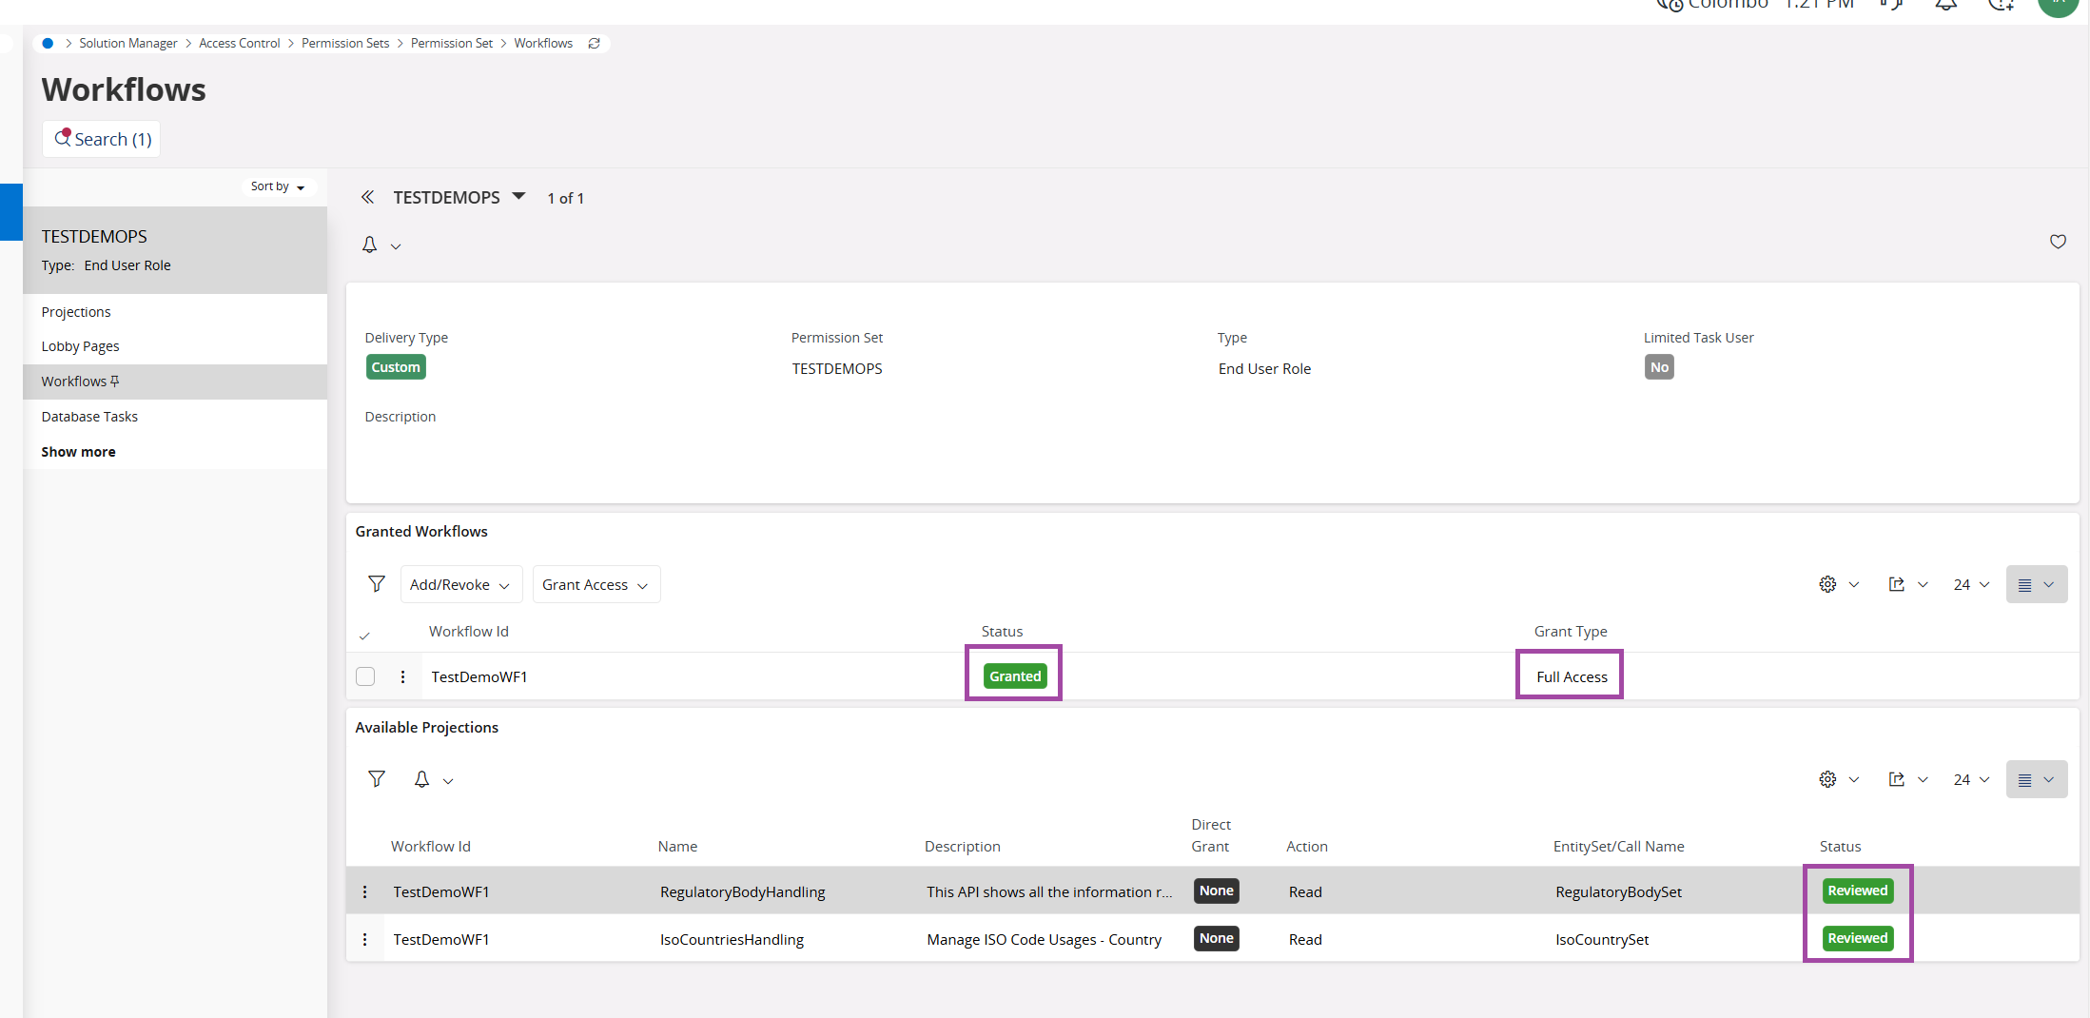This screenshot has height=1018, width=2090.
Task: Click Show more in side menu
Action: [78, 452]
